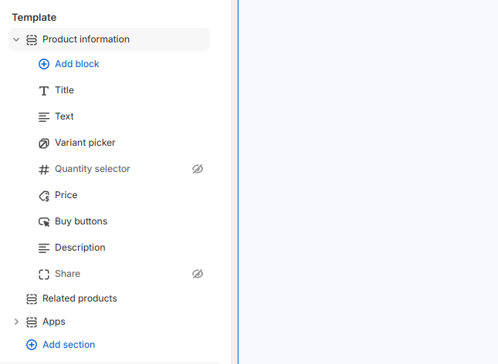Viewport: 498px width, 364px height.
Task: Expand the Apps section
Action: 16,322
